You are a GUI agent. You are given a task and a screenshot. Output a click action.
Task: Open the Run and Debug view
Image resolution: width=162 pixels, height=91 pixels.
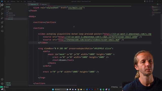pyautogui.click(x=2, y=18)
